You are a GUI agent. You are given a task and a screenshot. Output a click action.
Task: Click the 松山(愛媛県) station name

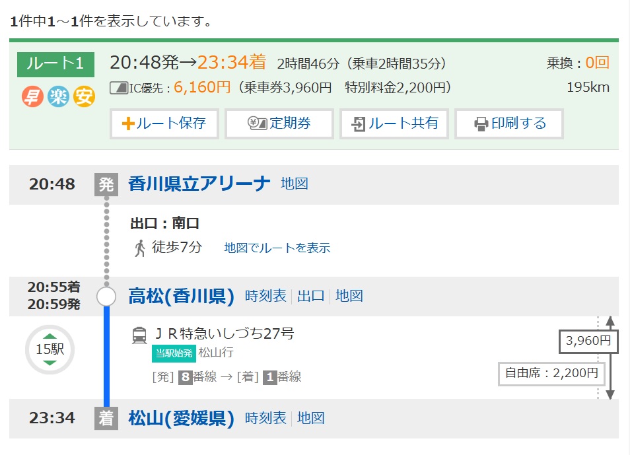point(182,419)
